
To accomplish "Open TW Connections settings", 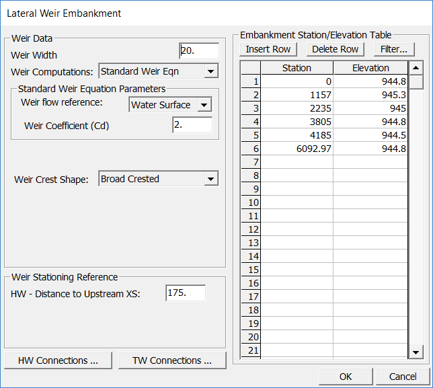I will 172,360.
